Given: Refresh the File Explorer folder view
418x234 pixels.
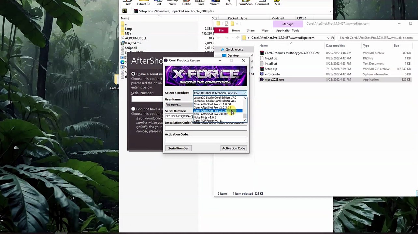Looking at the screenshot, I should coord(332,38).
